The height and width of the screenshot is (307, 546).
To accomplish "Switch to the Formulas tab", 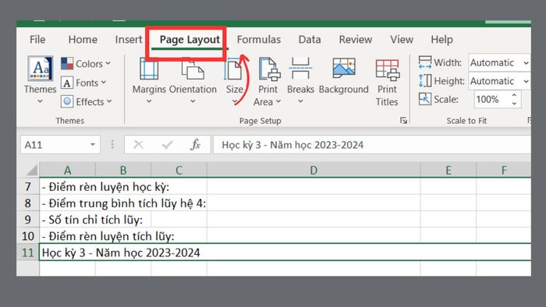I will [x=259, y=39].
